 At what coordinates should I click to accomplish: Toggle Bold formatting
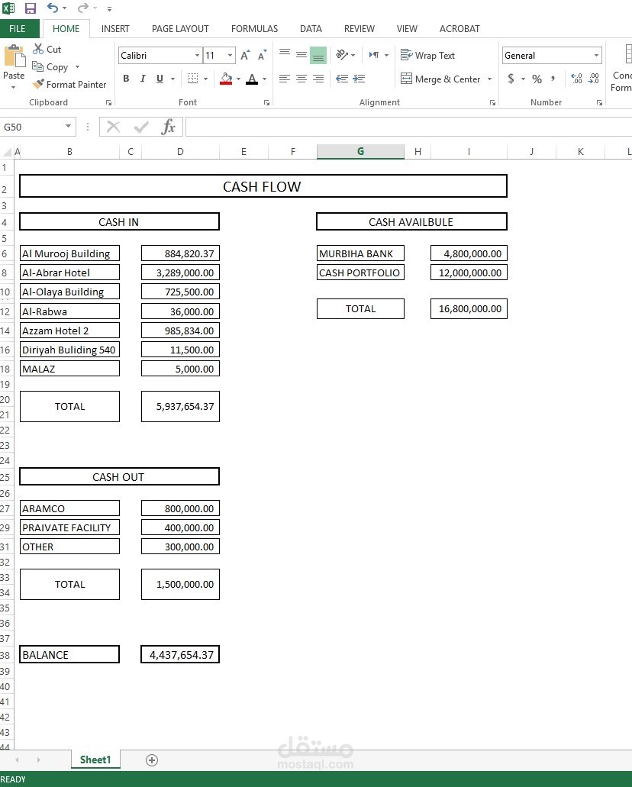point(126,79)
